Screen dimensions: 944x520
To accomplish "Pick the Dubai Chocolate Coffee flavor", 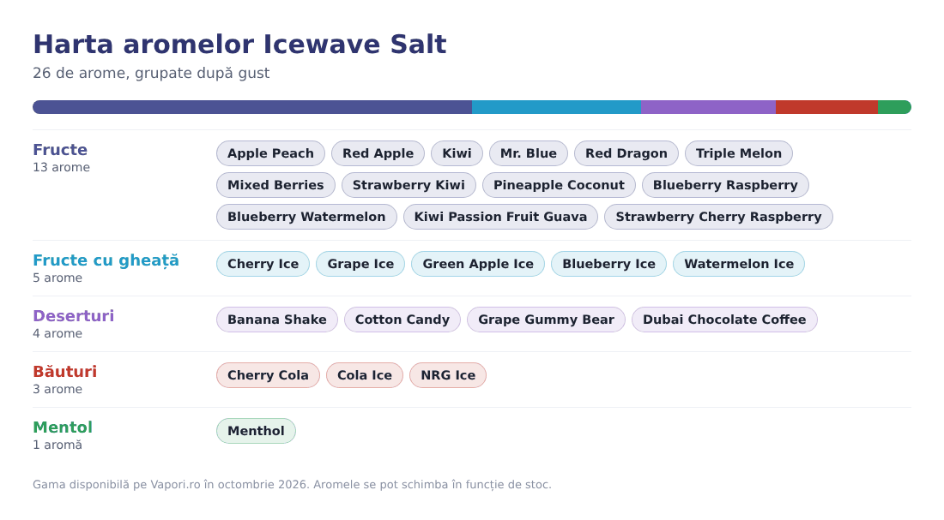I will 724,320.
